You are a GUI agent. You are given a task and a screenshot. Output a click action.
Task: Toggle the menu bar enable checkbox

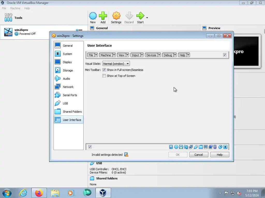tap(225, 55)
